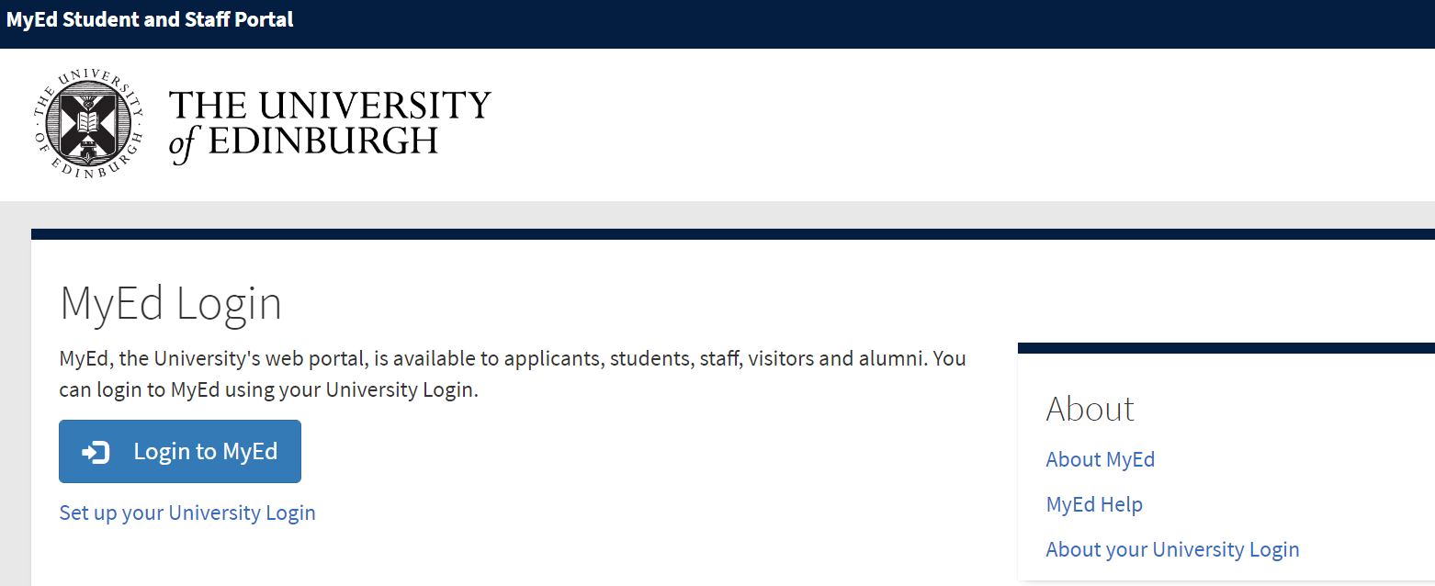Image resolution: width=1435 pixels, height=586 pixels.
Task: Click the word EDINBURGH in the wordmark
Action: pyautogui.click(x=322, y=141)
